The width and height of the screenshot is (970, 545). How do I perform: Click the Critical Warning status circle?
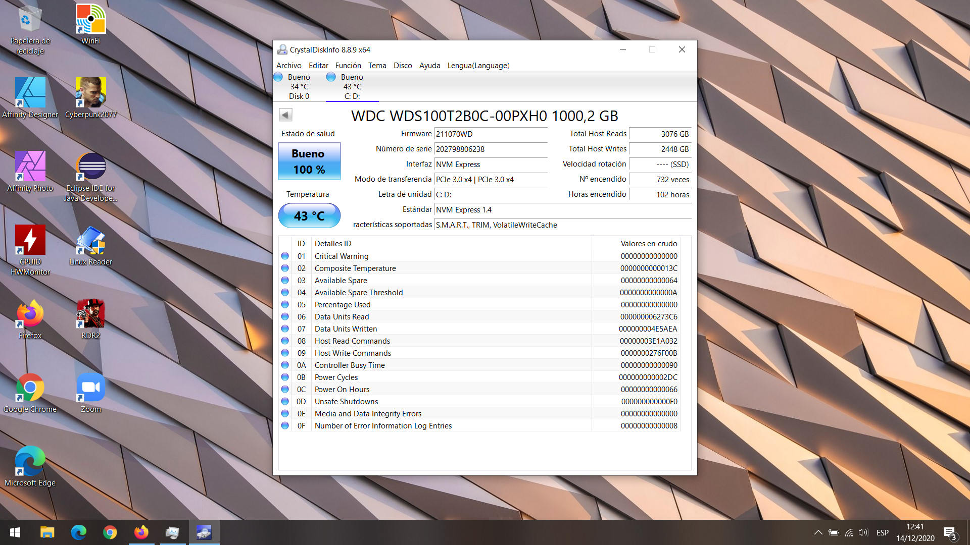coord(285,256)
